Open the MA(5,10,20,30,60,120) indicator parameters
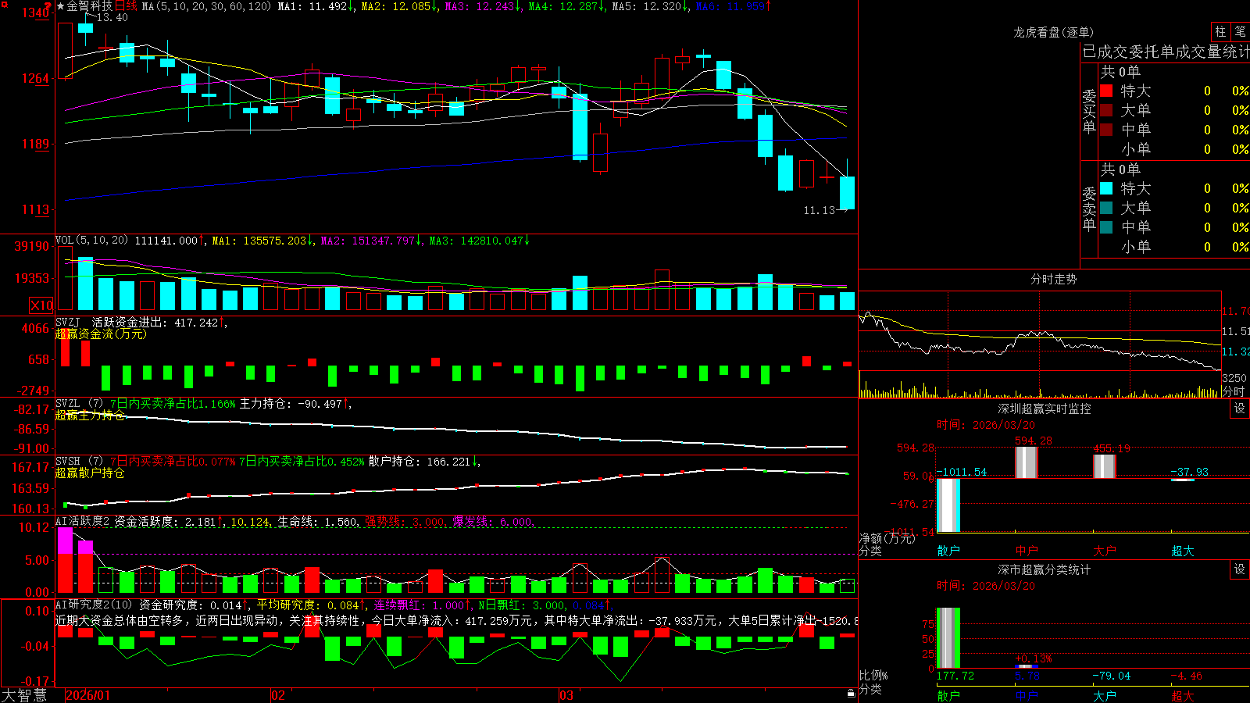Screen dimensions: 1250x703 206,6
